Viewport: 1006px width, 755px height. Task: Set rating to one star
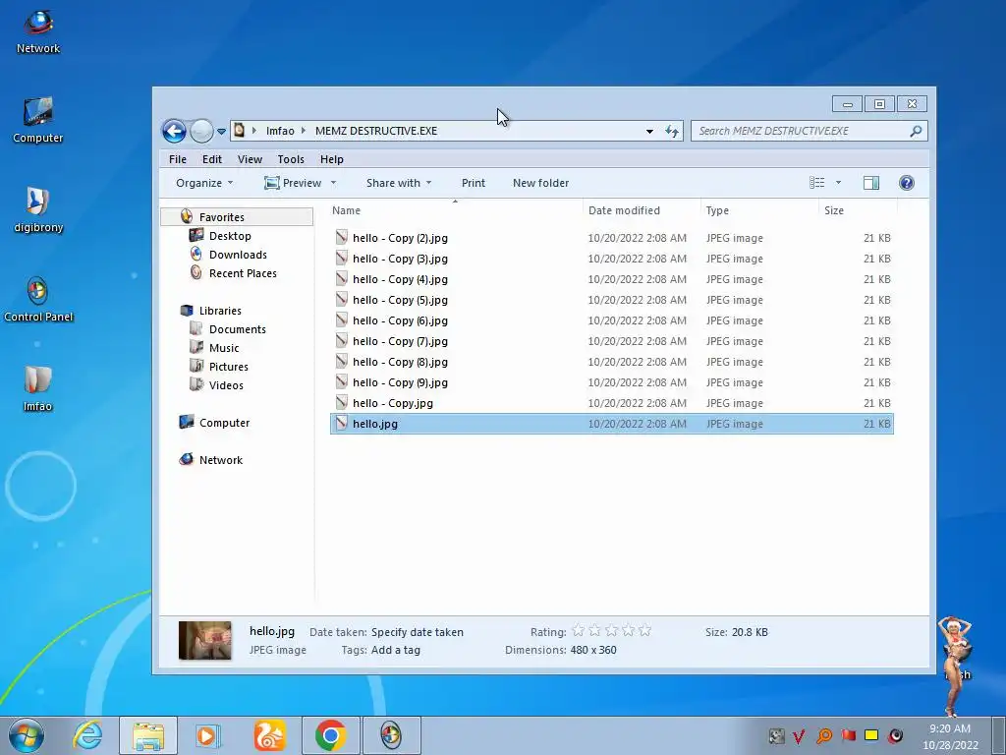click(578, 630)
